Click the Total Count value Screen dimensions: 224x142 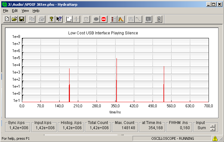tap(99, 128)
